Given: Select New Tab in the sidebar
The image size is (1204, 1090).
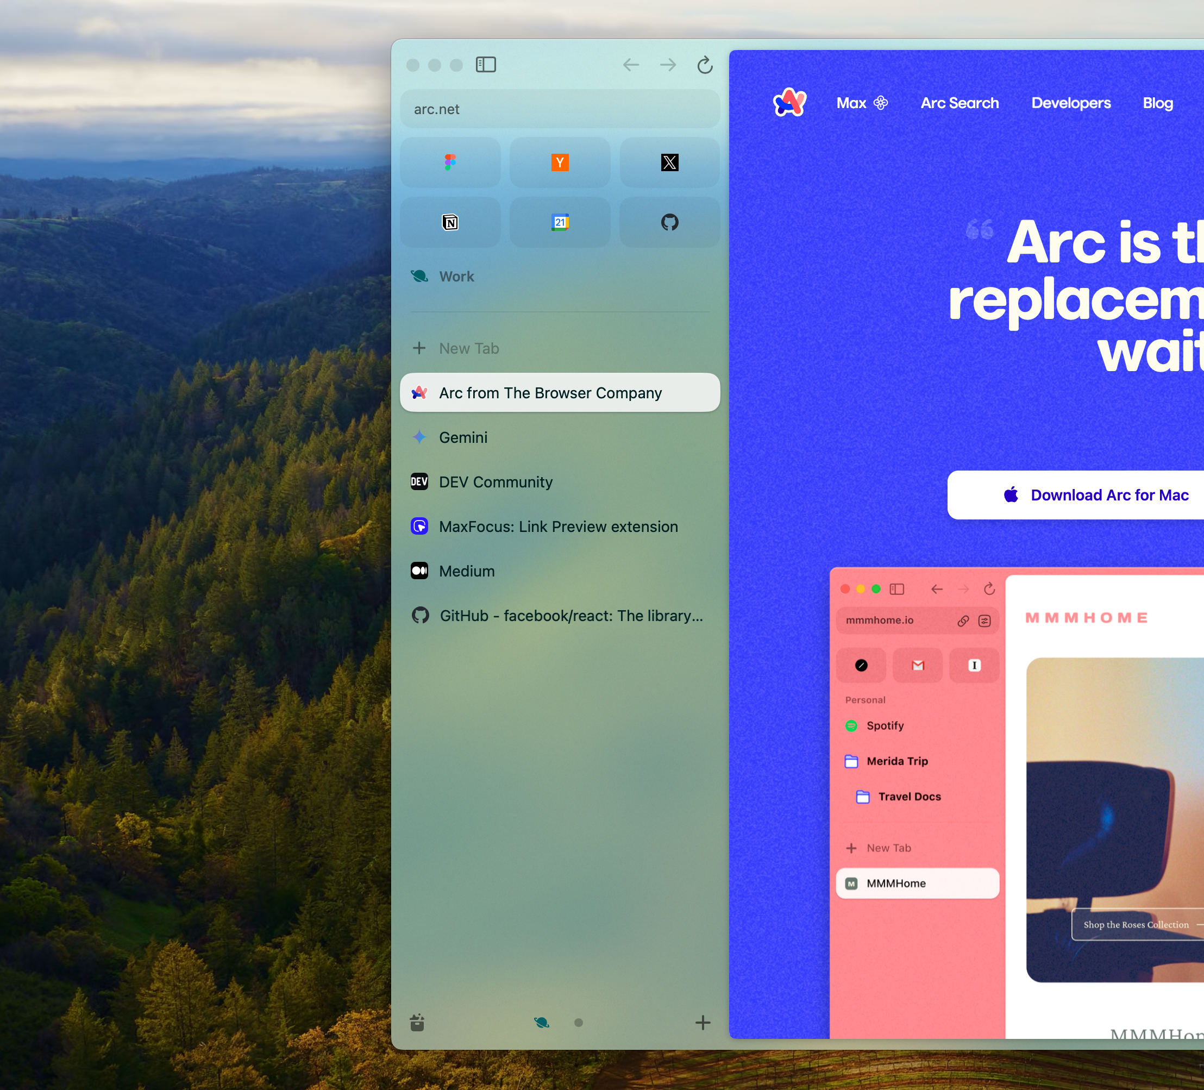Looking at the screenshot, I should [468, 348].
